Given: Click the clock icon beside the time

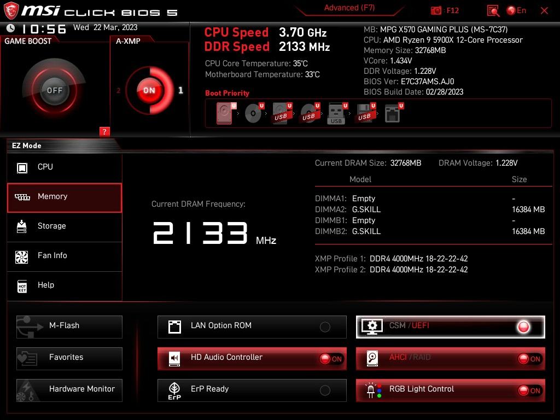Looking at the screenshot, I should (11, 28).
